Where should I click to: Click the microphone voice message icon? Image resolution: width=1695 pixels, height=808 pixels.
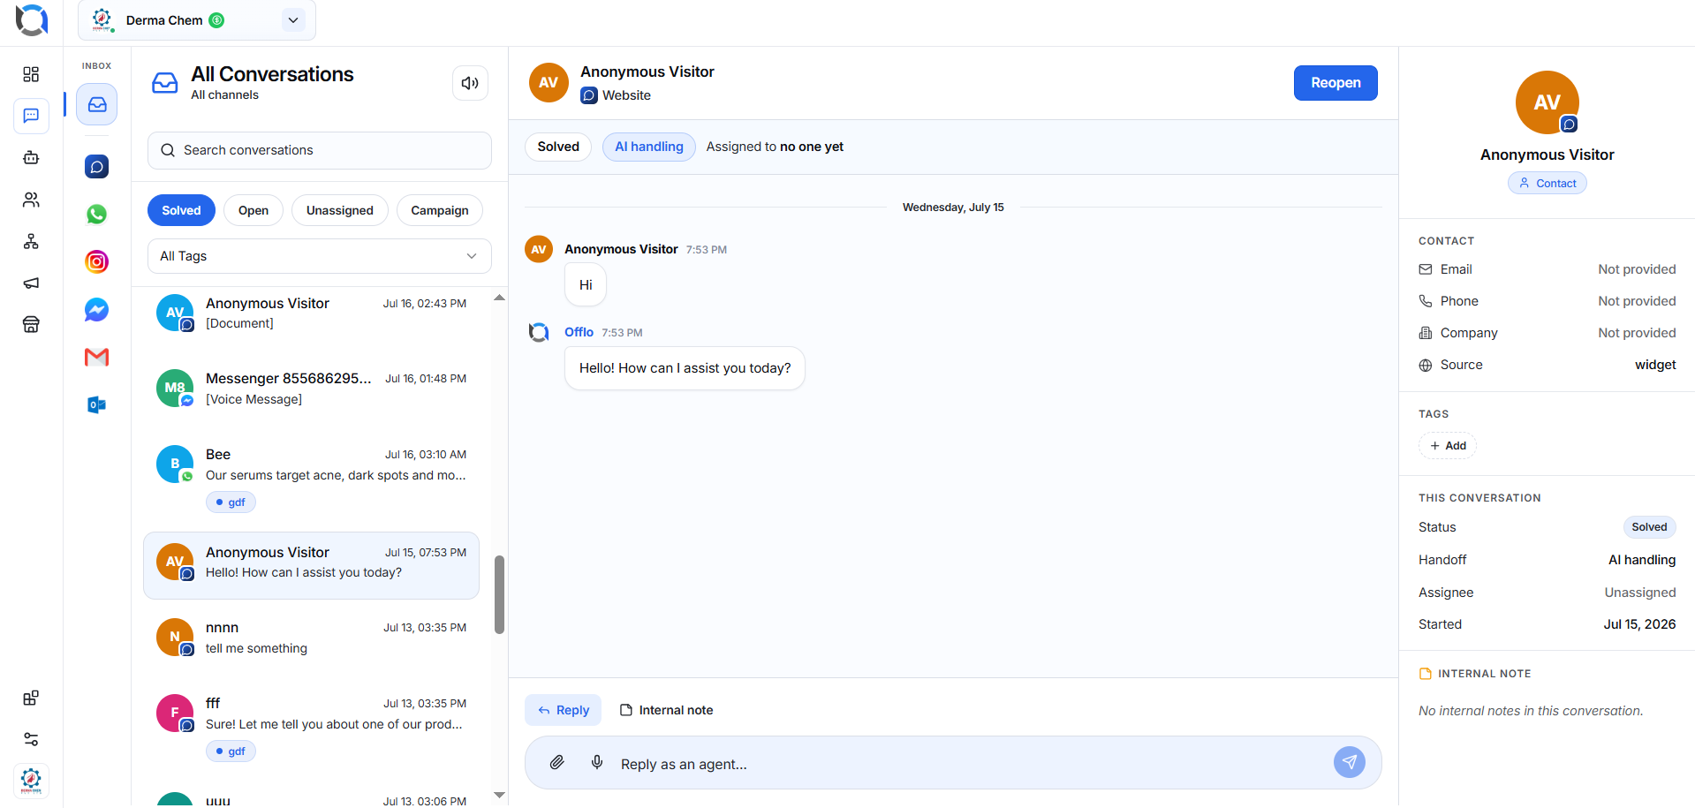coord(597,762)
